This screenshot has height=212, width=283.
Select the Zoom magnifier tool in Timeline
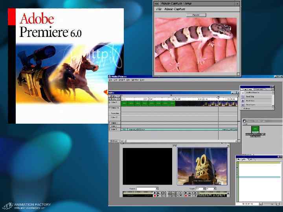tap(110, 99)
